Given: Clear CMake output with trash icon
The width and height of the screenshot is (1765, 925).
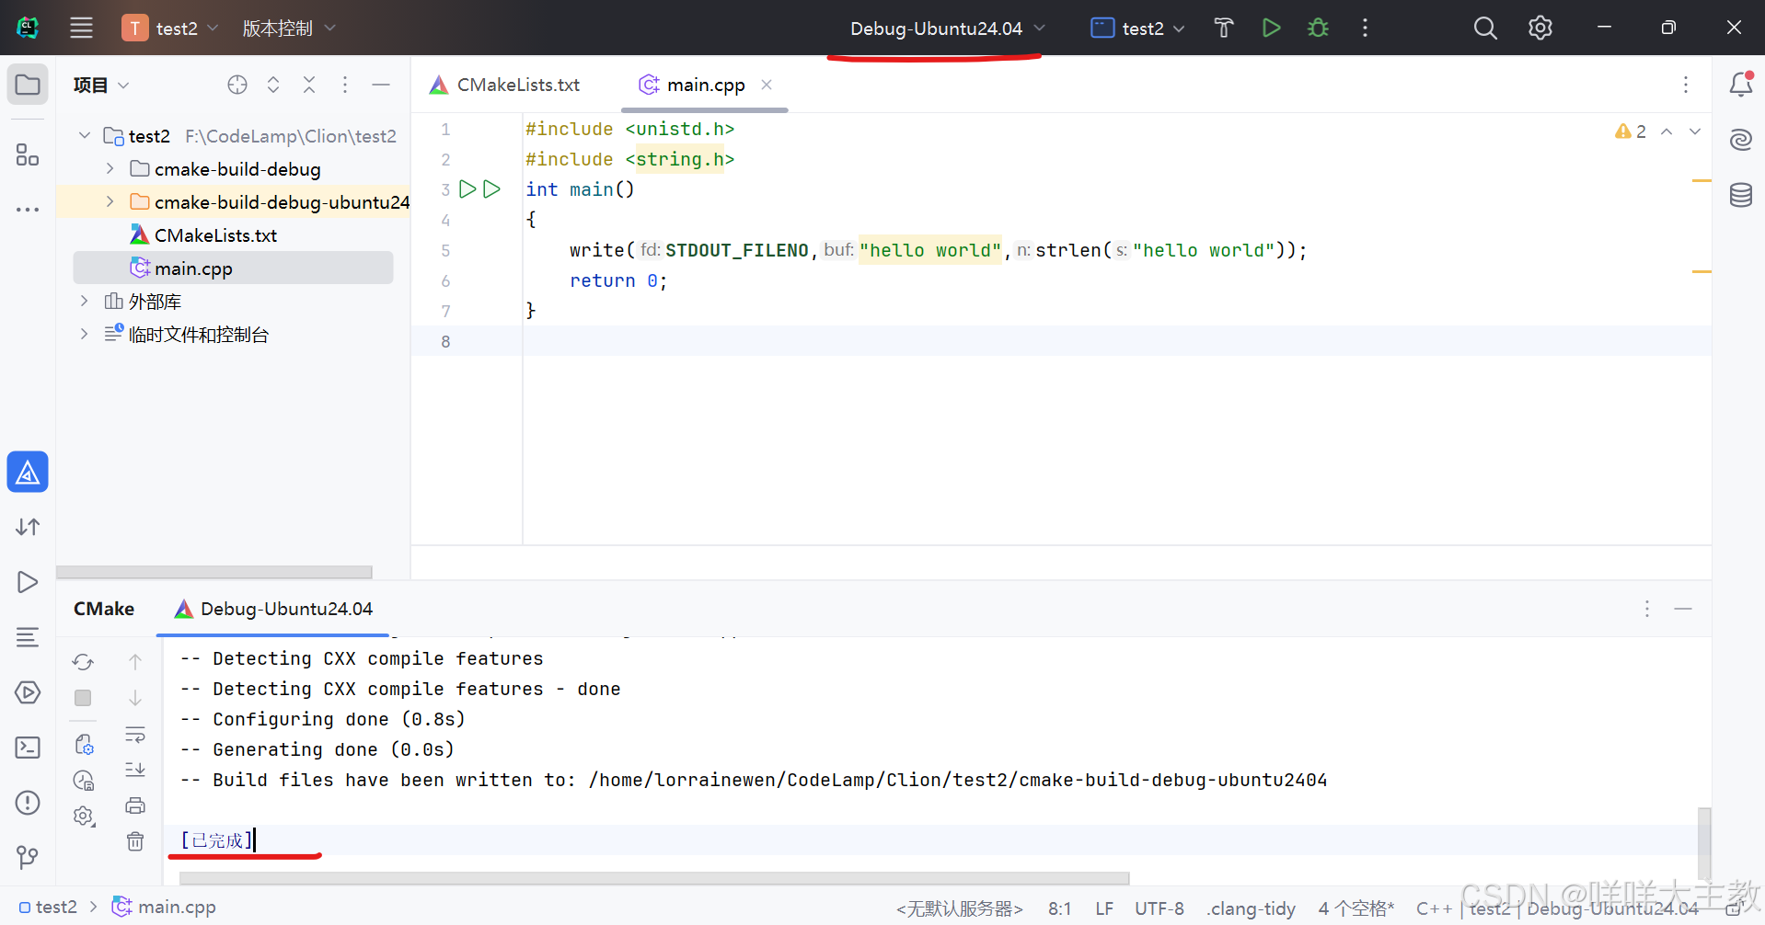Looking at the screenshot, I should (x=135, y=841).
